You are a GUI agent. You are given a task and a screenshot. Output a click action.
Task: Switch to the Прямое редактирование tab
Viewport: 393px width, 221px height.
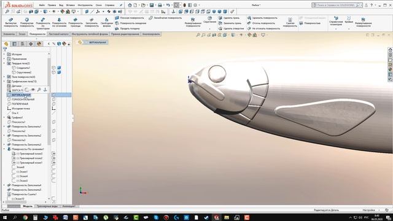pyautogui.click(x=125, y=34)
